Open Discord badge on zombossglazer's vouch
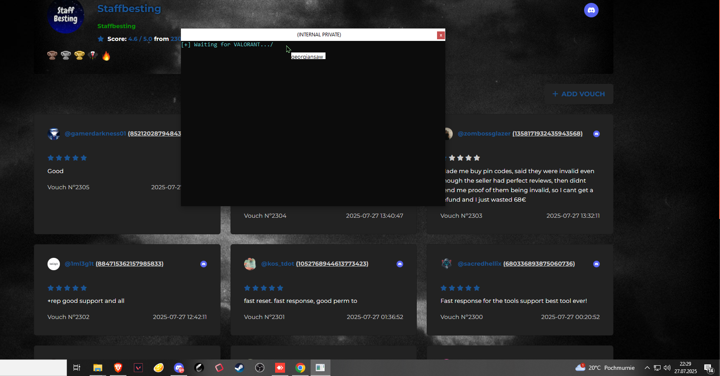720x376 pixels. (x=596, y=134)
